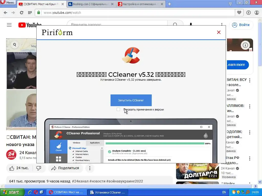This screenshot has height=196, width=262.
Task: Click the Learn more ad button
Action: pos(237,65)
